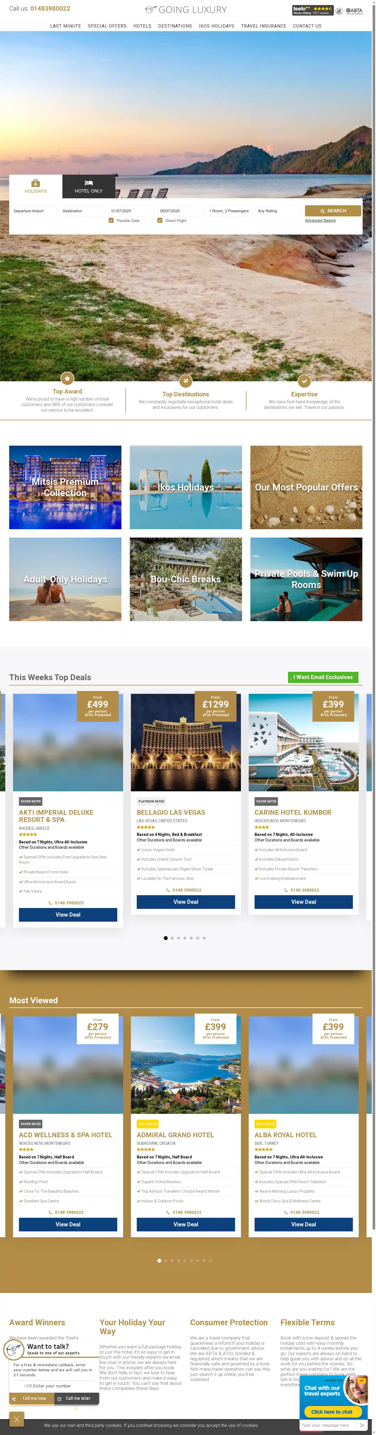Open the 1 Room, 2 Passengers selector
Viewport: 376px width, 1435px height.
[x=229, y=211]
